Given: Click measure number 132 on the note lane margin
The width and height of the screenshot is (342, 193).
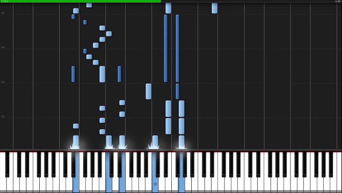Looking at the screenshot, I should (x=3, y=116).
